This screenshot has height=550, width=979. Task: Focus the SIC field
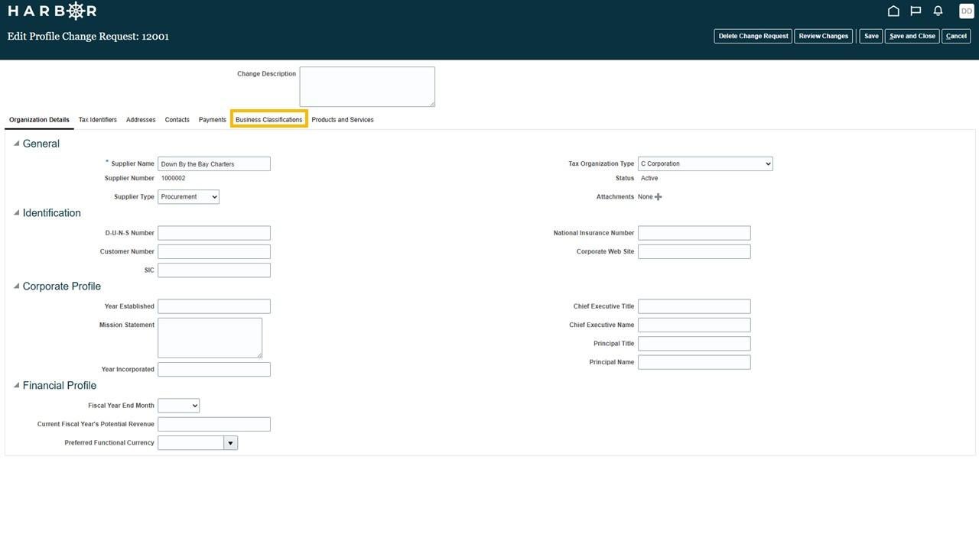[214, 270]
